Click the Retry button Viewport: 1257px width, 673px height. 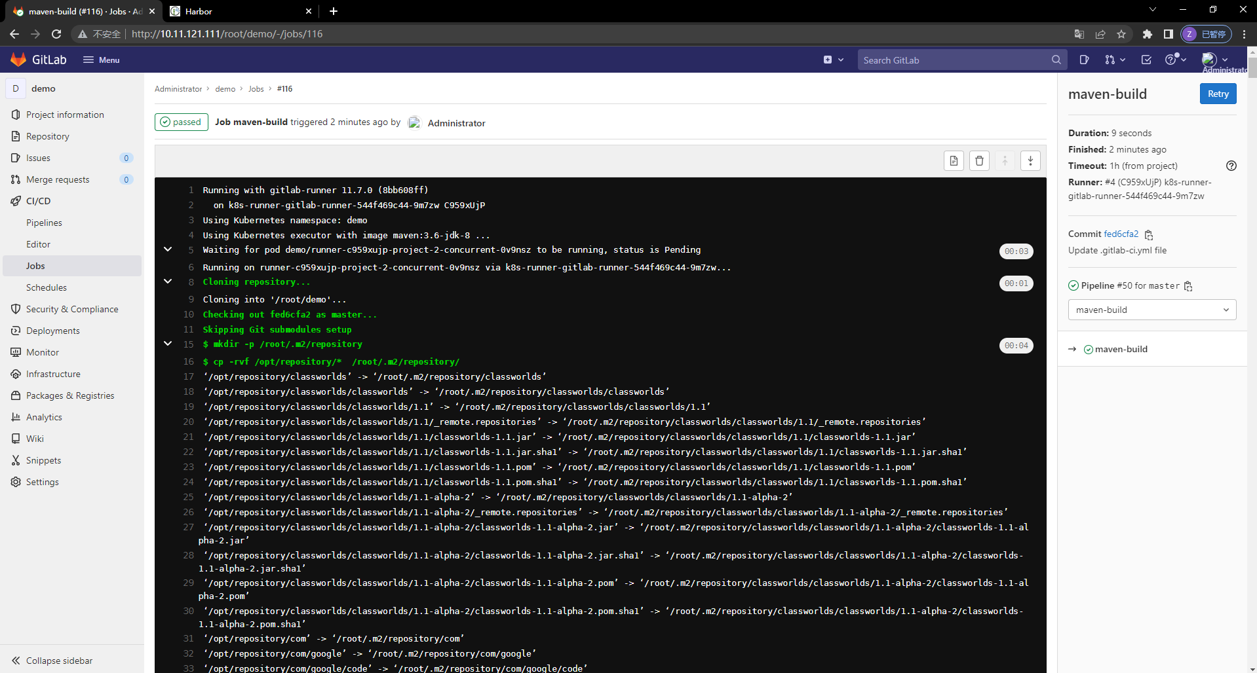coord(1218,94)
